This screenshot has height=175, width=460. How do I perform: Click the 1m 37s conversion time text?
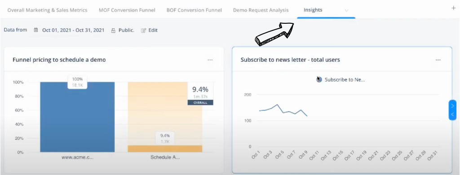(200, 96)
